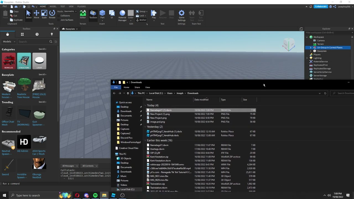Collapse Today group in Downloads
Image resolution: width=354 pixels, height=199 pixels.
coord(145,105)
